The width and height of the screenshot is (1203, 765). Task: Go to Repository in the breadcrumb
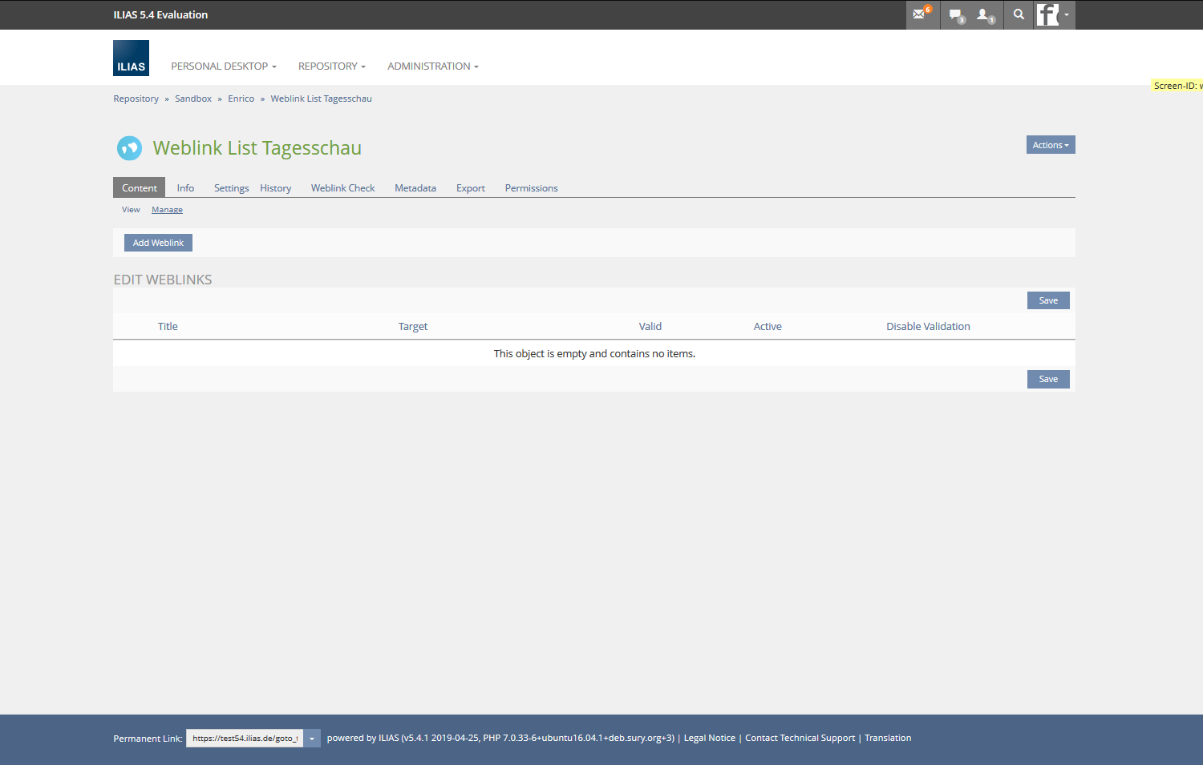(136, 99)
